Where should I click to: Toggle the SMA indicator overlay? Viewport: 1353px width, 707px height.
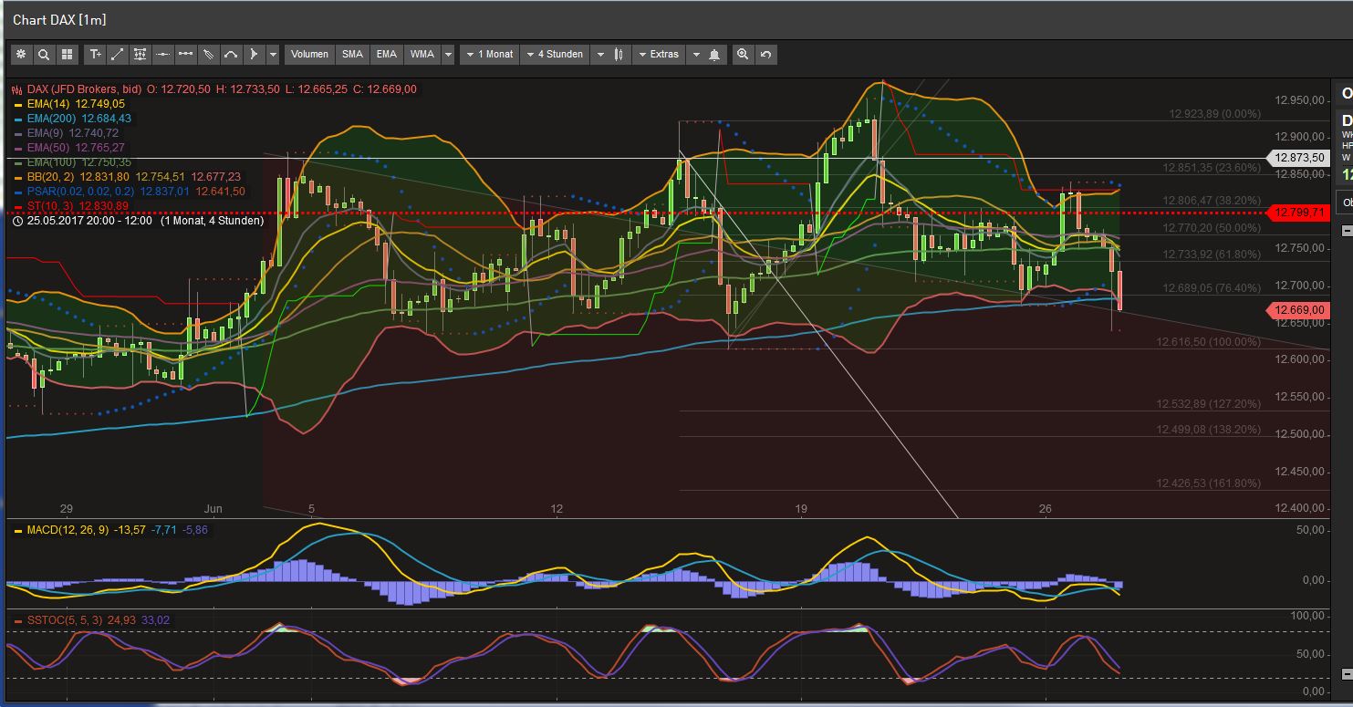352,54
